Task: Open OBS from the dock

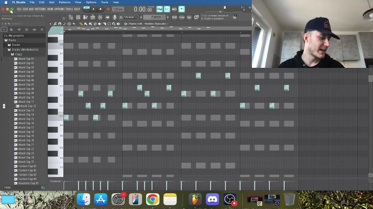Action: pyautogui.click(x=230, y=199)
